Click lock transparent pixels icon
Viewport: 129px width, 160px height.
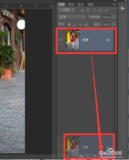[69, 25]
